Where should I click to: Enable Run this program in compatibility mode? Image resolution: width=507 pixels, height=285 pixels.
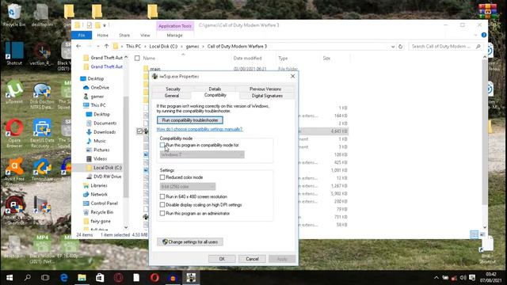pos(162,146)
